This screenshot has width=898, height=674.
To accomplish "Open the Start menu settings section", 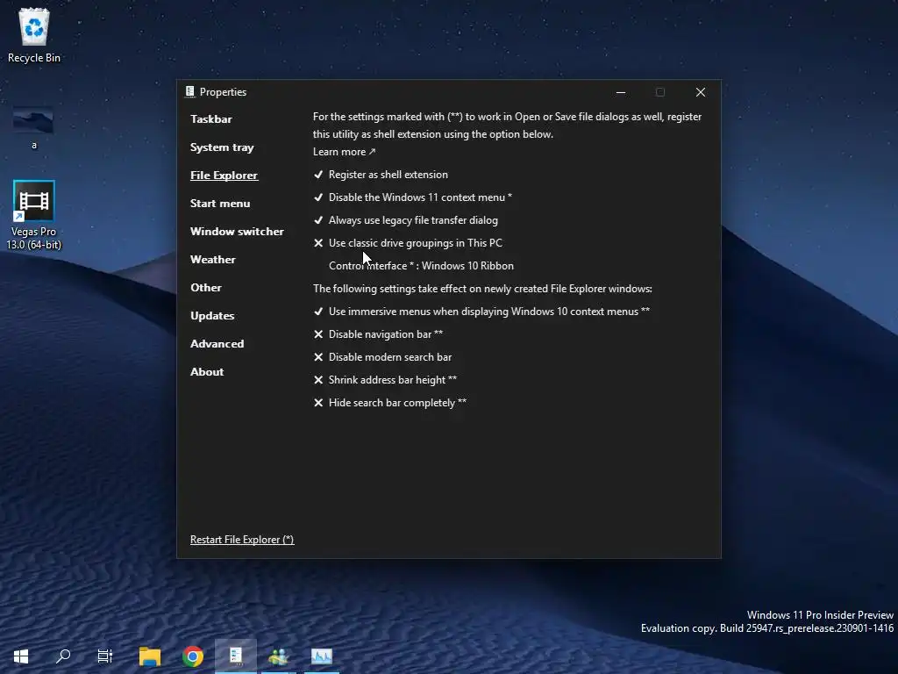I will [220, 204].
